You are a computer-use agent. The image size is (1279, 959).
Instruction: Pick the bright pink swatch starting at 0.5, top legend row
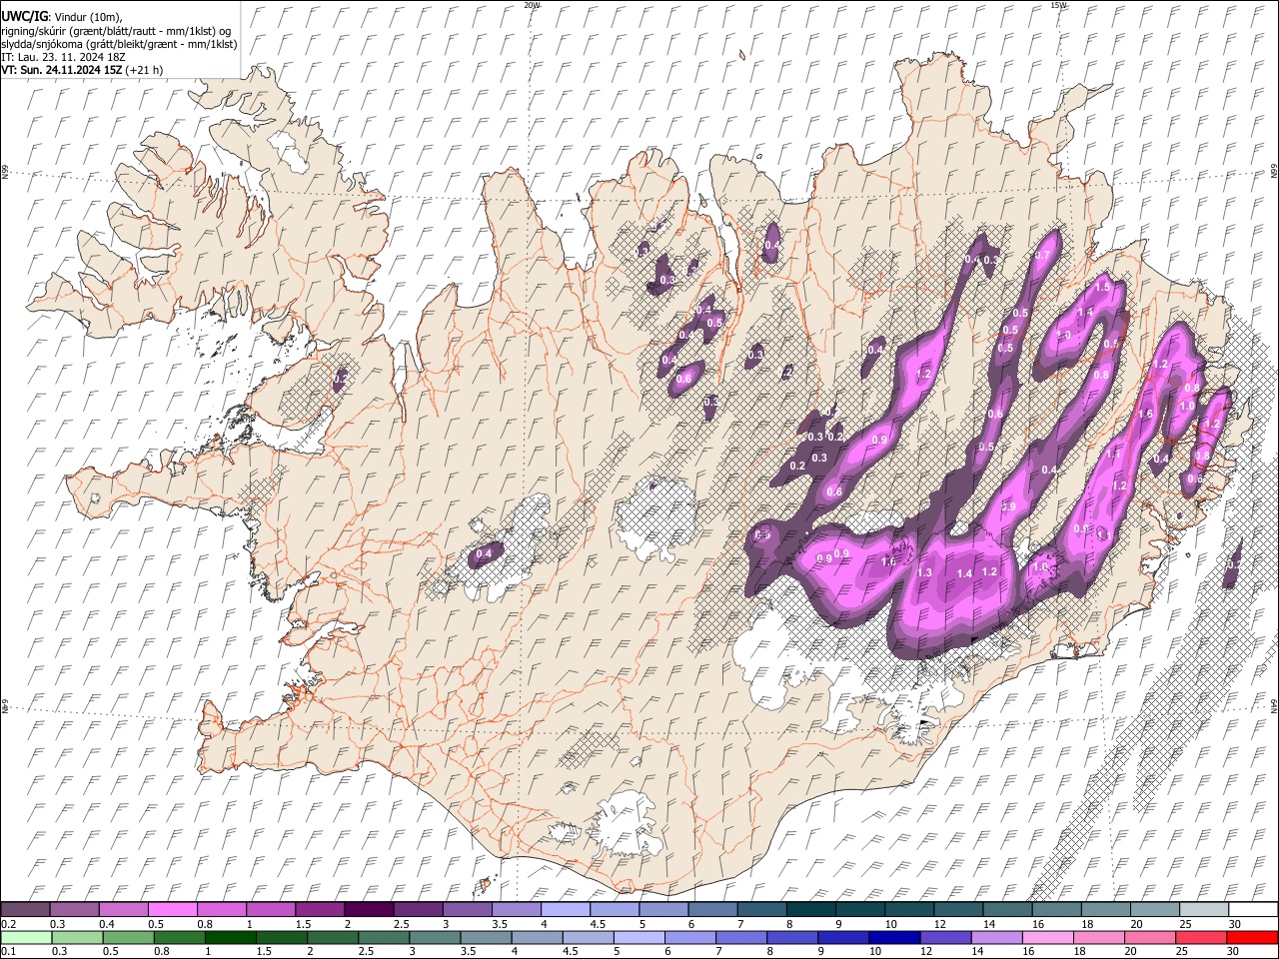coord(173,910)
